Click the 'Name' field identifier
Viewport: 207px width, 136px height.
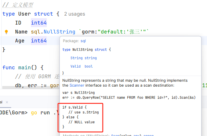21,32
